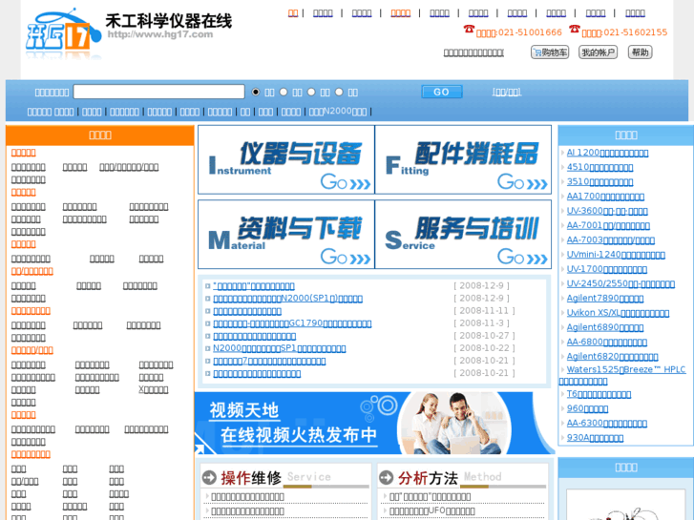Open the T6 product link
This screenshot has width=694, height=520.
pyautogui.click(x=599, y=394)
